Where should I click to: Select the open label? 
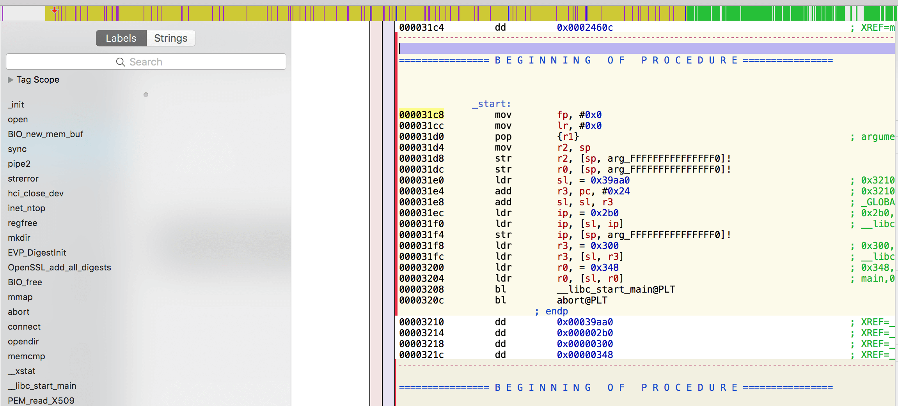click(18, 119)
